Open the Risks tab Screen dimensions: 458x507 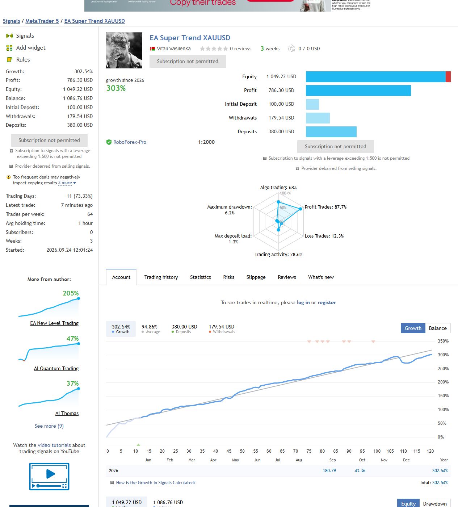coord(229,277)
